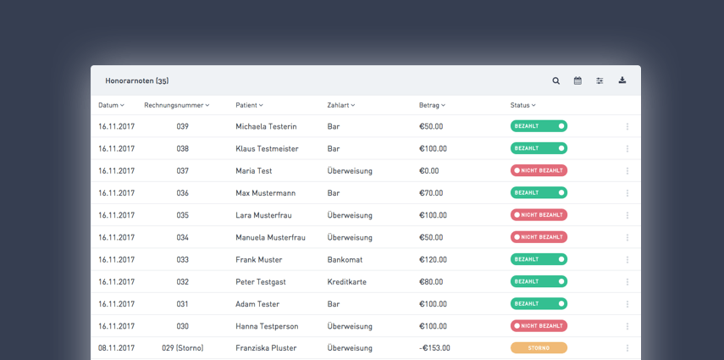The width and height of the screenshot is (724, 360).
Task: Click patient name Klaus Testmeister
Action: [267, 149]
